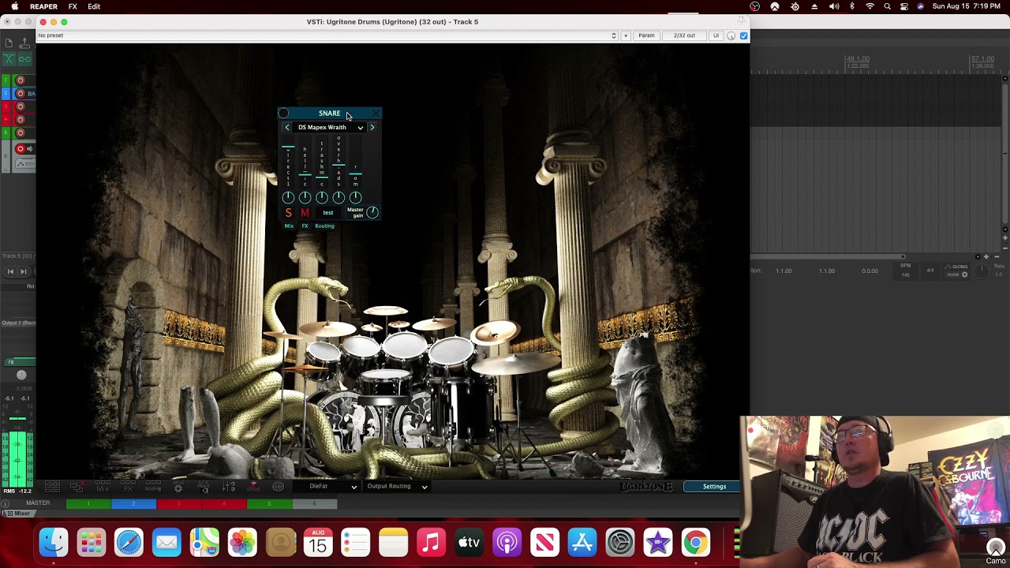Click the globe icon in Ugritone toolbar
The height and width of the screenshot is (568, 1010).
coord(278,487)
